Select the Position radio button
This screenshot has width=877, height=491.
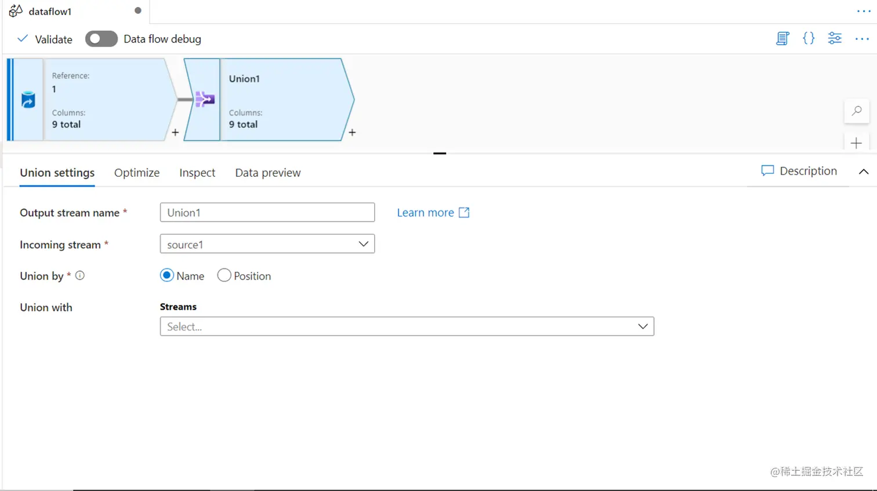tap(224, 275)
